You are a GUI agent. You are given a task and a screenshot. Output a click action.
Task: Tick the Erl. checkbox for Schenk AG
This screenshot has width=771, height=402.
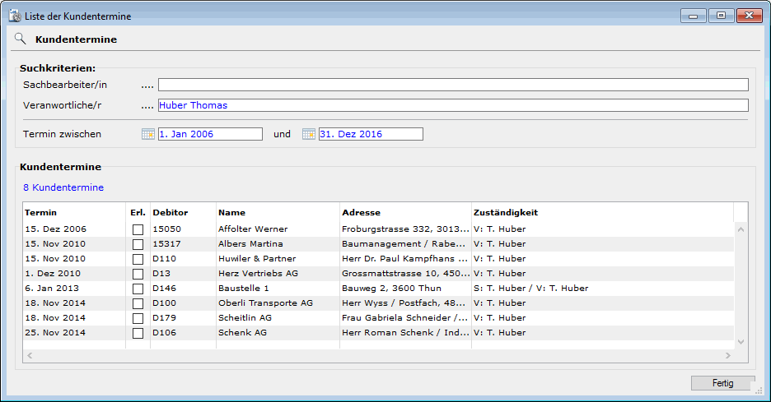pos(138,333)
